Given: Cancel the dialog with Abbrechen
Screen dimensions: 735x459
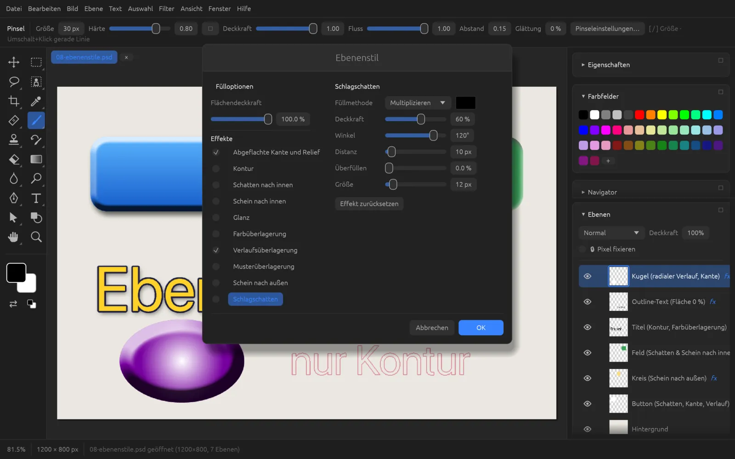Looking at the screenshot, I should 432,328.
